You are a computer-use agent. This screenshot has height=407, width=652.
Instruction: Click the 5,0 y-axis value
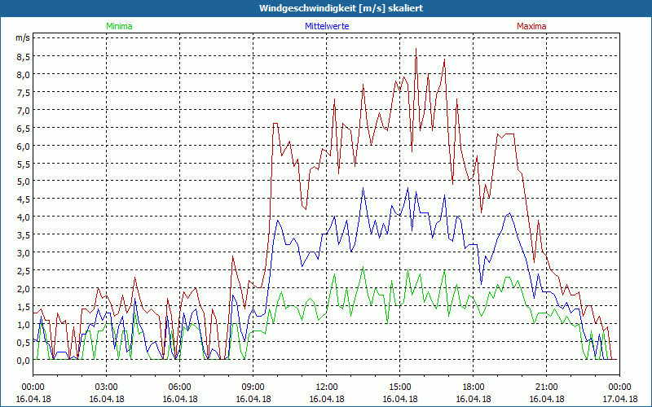23,182
